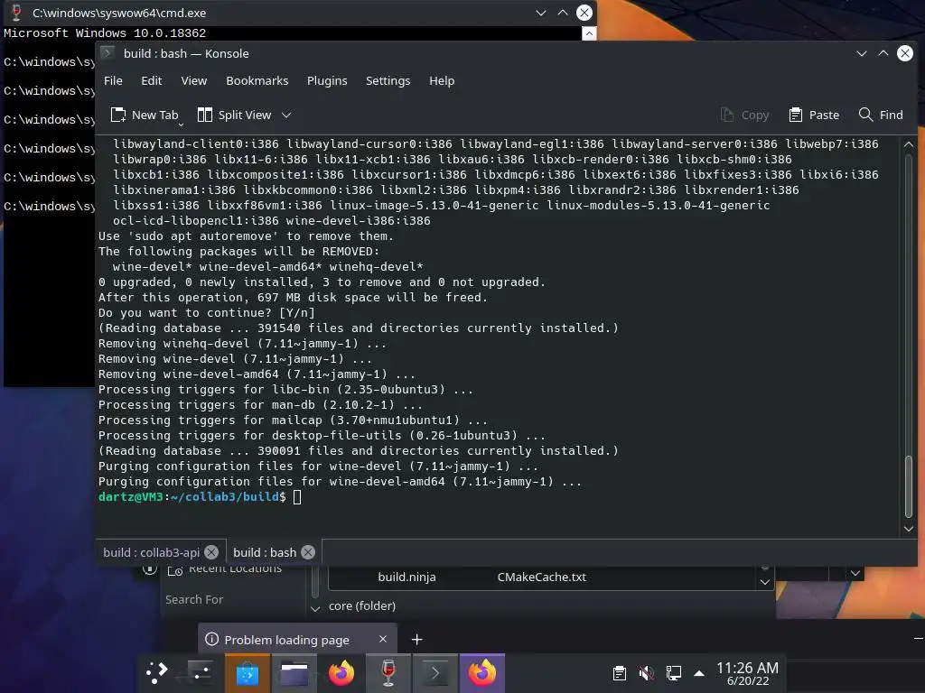
Task: Close the build : bash tab
Action: [308, 552]
